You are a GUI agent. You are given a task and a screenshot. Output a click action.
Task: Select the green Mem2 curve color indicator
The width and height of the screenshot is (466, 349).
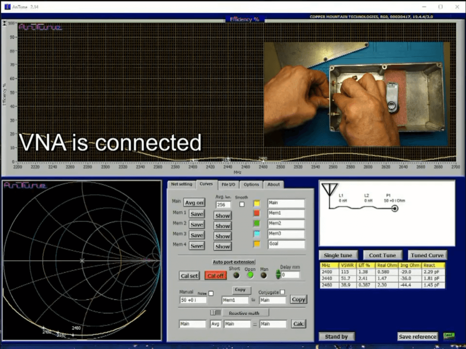(257, 223)
